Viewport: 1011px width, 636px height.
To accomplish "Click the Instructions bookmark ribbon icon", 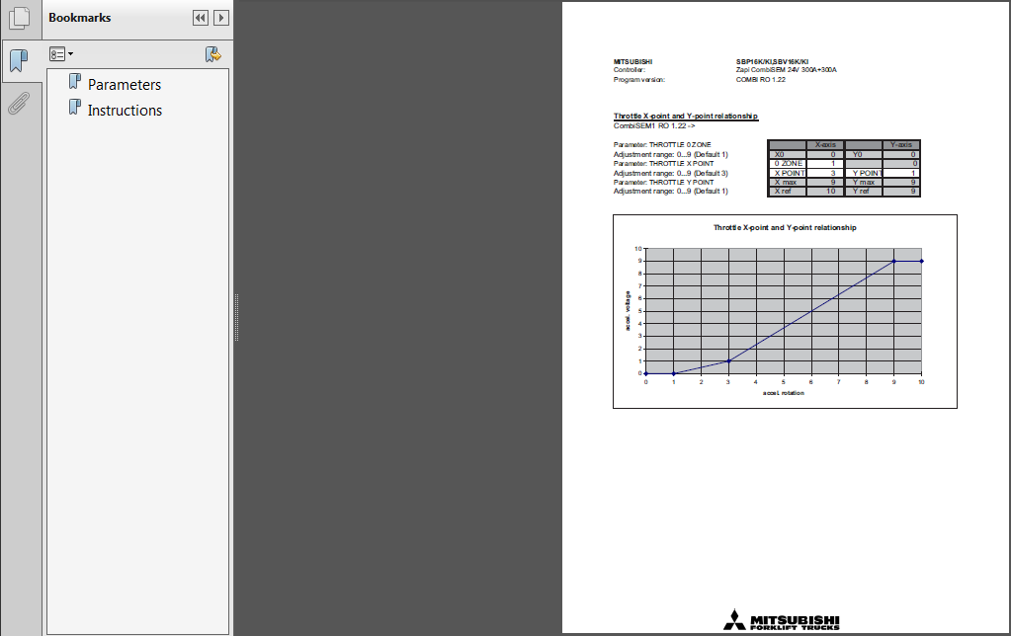I will tap(75, 108).
